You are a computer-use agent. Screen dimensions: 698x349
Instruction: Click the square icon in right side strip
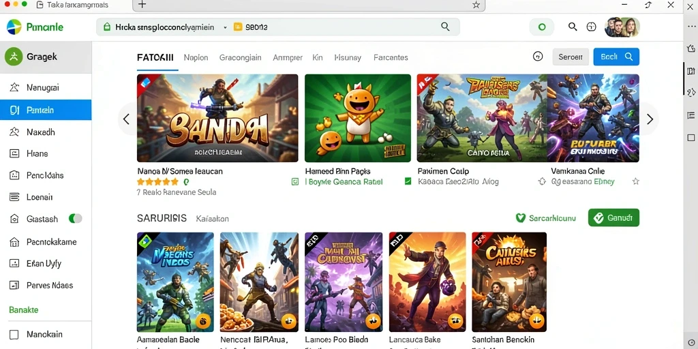pos(691,138)
